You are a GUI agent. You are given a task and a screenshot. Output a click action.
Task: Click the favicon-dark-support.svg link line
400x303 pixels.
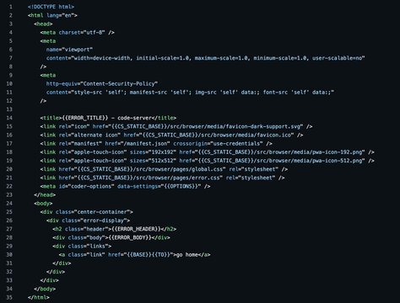[176, 126]
